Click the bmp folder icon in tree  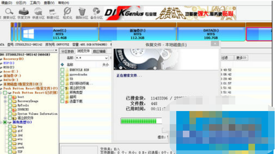14,126
